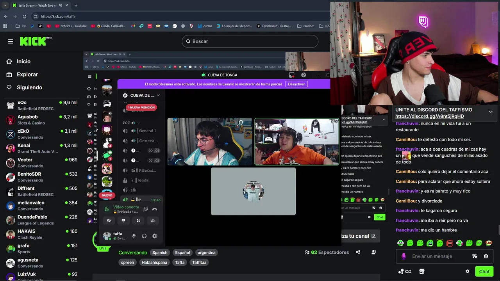Open grafo channel in sidebar
500x281 pixels.
[42, 249]
